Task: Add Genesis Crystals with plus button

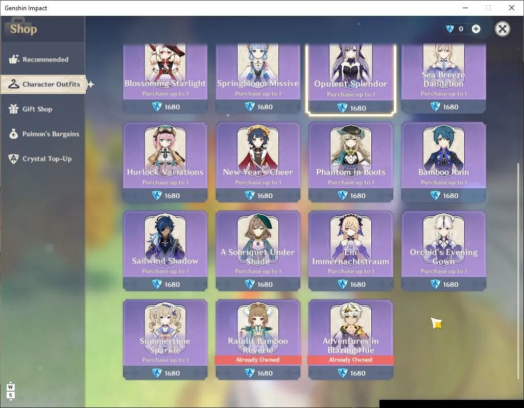Action: click(476, 29)
